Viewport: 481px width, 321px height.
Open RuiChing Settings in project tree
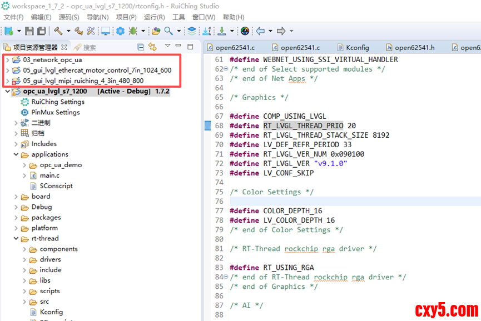click(58, 102)
